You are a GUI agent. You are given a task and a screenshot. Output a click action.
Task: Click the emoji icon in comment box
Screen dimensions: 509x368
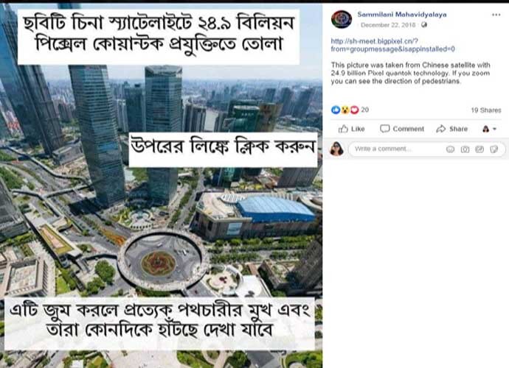[x=450, y=149]
